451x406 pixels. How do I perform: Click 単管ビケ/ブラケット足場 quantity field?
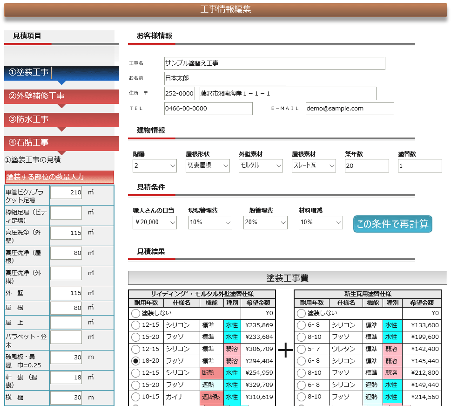(66, 193)
